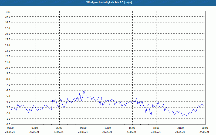The width and height of the screenshot is (216, 135).
Task: Click the 0,0 y-axis origin label
Action: 8,124
